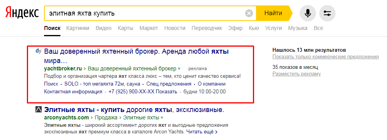387x140 pixels.
Task: Click the 35 показов в месяц text
Action: [295, 67]
